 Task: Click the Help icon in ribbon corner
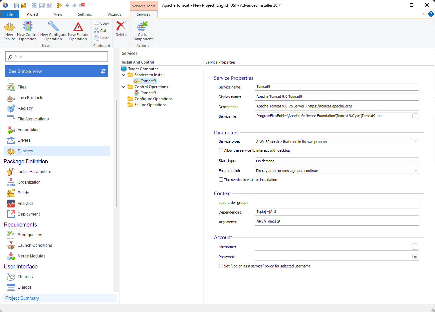(431, 14)
